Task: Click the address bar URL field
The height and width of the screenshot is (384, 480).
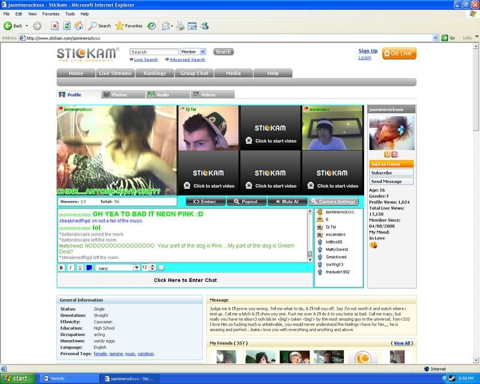Action: [x=228, y=38]
